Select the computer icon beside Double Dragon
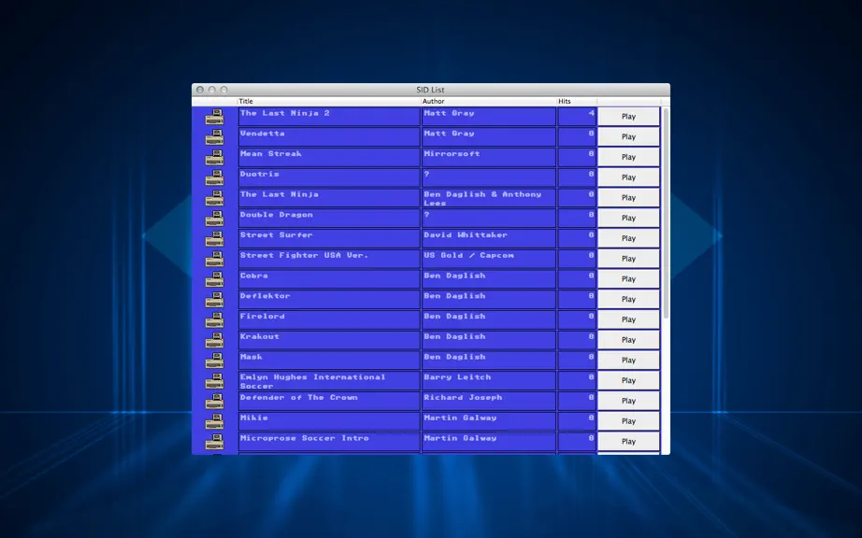Screen dimensions: 862x538 [x=214, y=219]
